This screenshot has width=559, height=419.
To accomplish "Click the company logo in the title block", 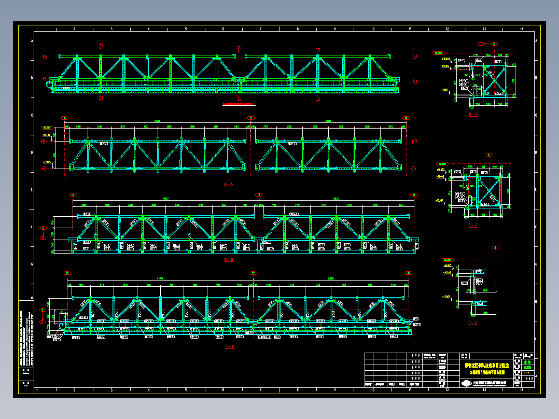I will pos(467,383).
